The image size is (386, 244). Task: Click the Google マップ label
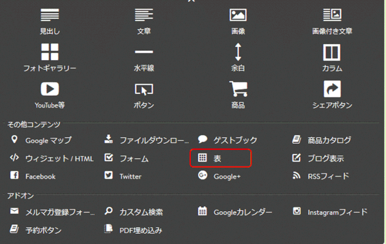tap(48, 140)
